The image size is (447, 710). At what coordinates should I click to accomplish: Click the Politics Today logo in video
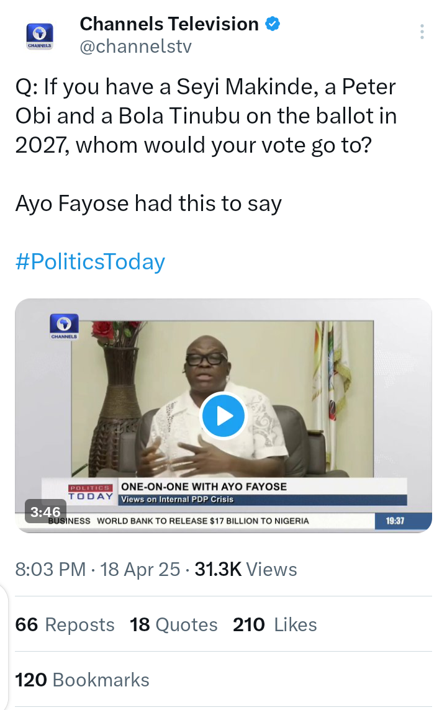point(91,492)
